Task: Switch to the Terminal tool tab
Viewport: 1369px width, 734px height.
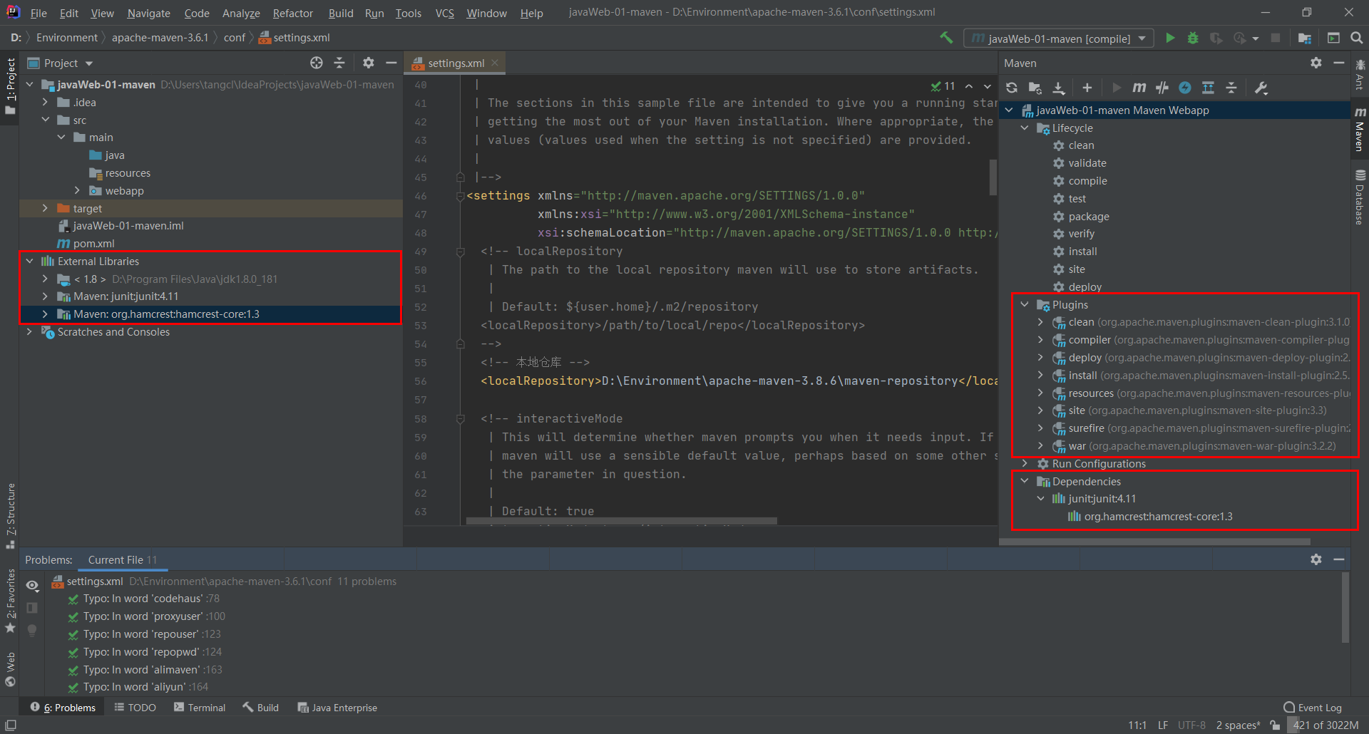Action: pyautogui.click(x=200, y=708)
